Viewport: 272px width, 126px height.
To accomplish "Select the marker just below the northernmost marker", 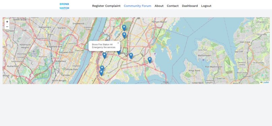I will [124, 35].
